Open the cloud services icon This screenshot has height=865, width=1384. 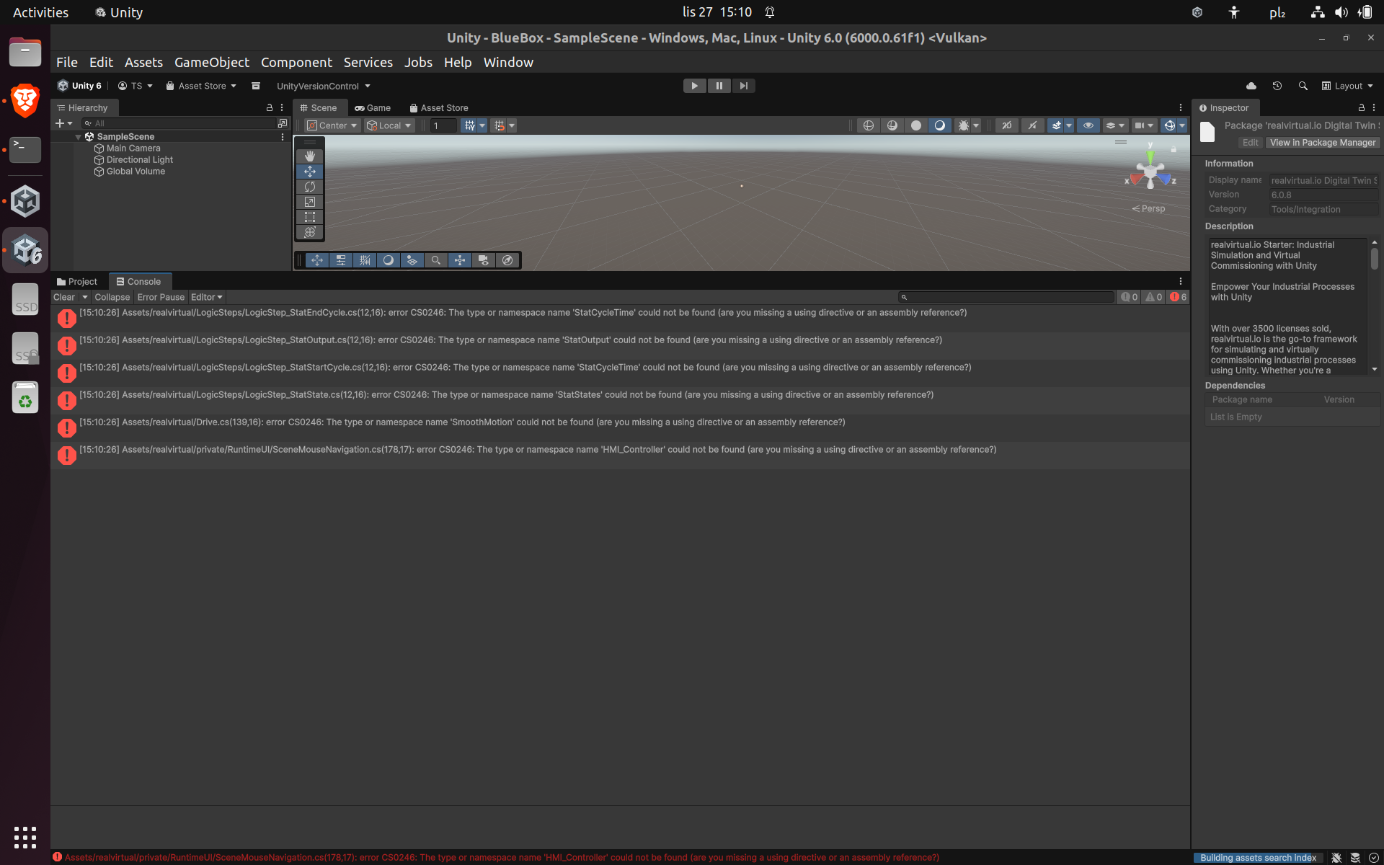pyautogui.click(x=1251, y=86)
